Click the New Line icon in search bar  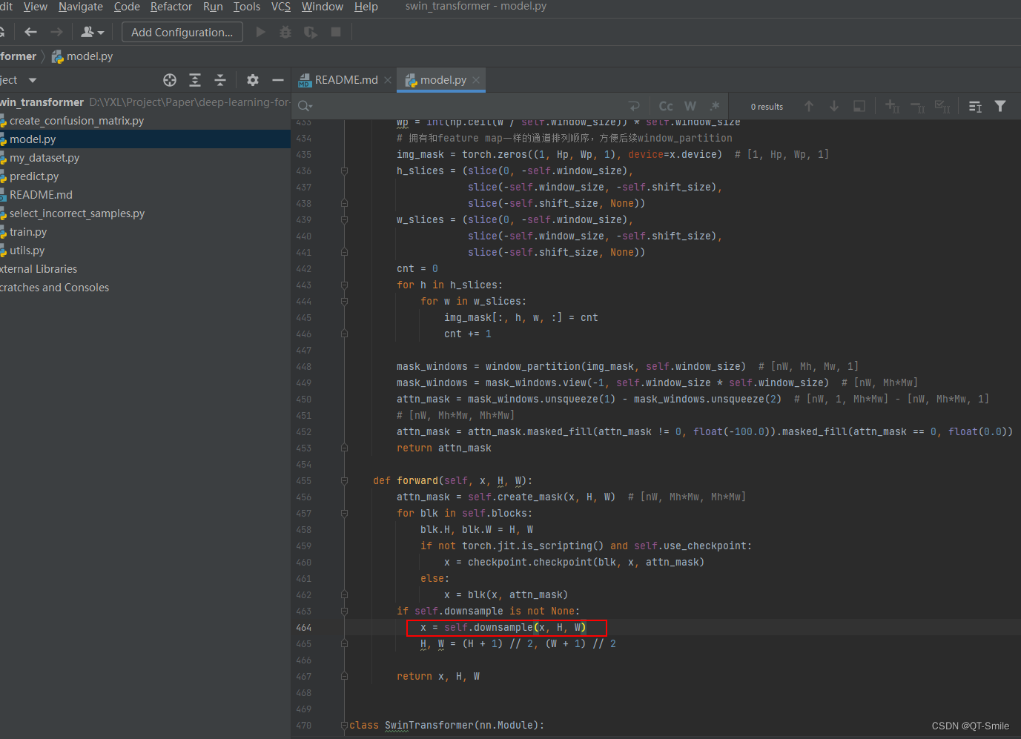(634, 106)
